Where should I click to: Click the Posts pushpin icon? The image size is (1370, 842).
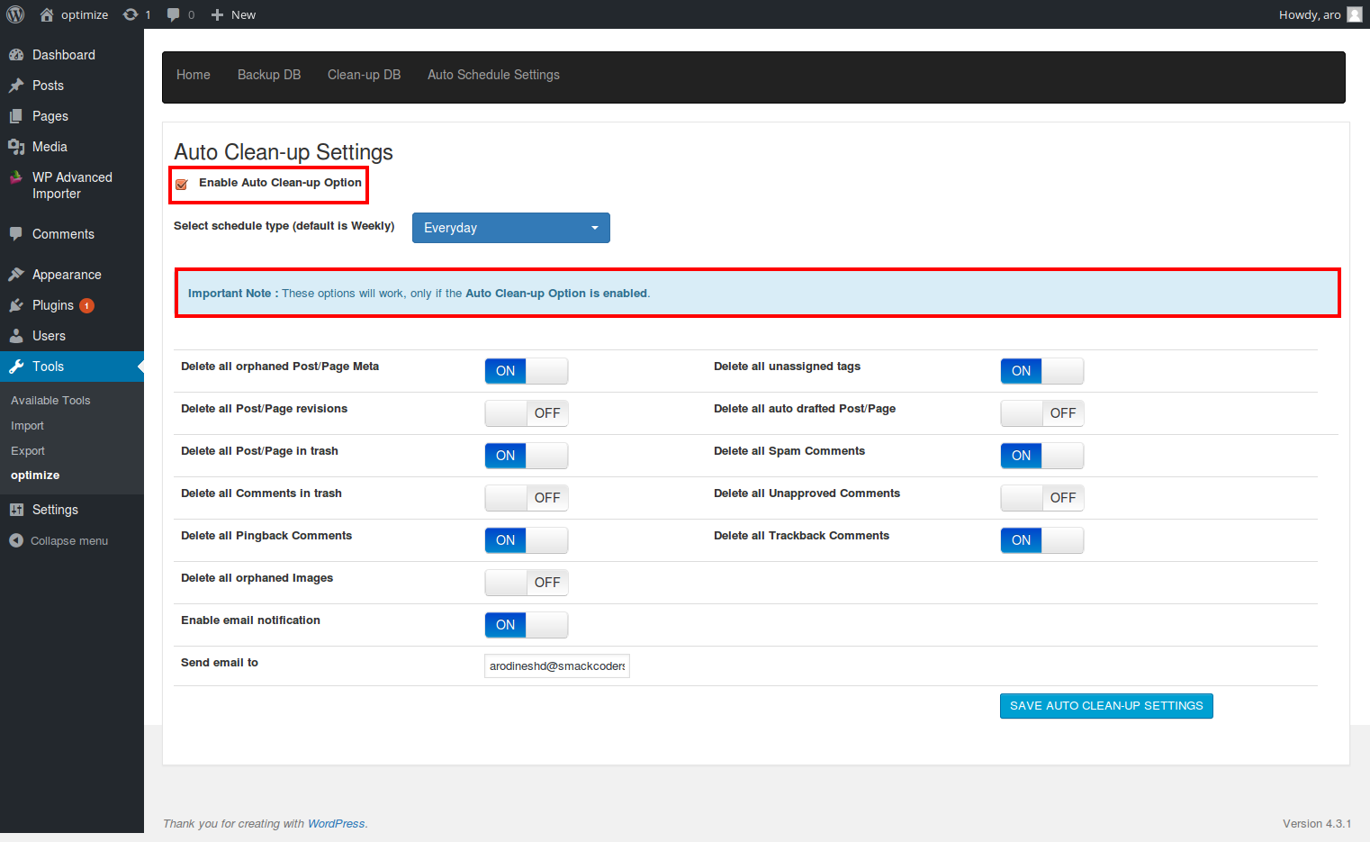point(16,86)
